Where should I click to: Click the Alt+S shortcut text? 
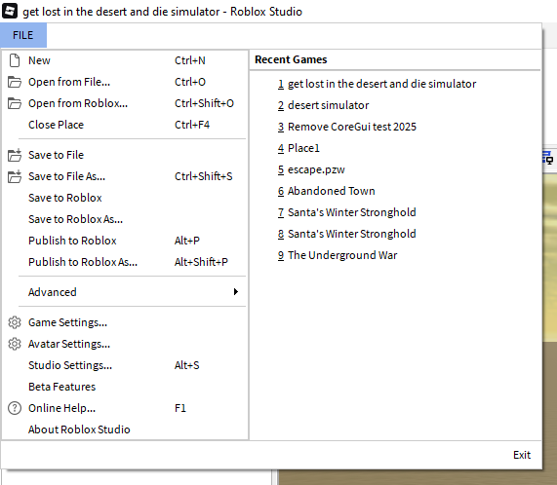pos(187,365)
